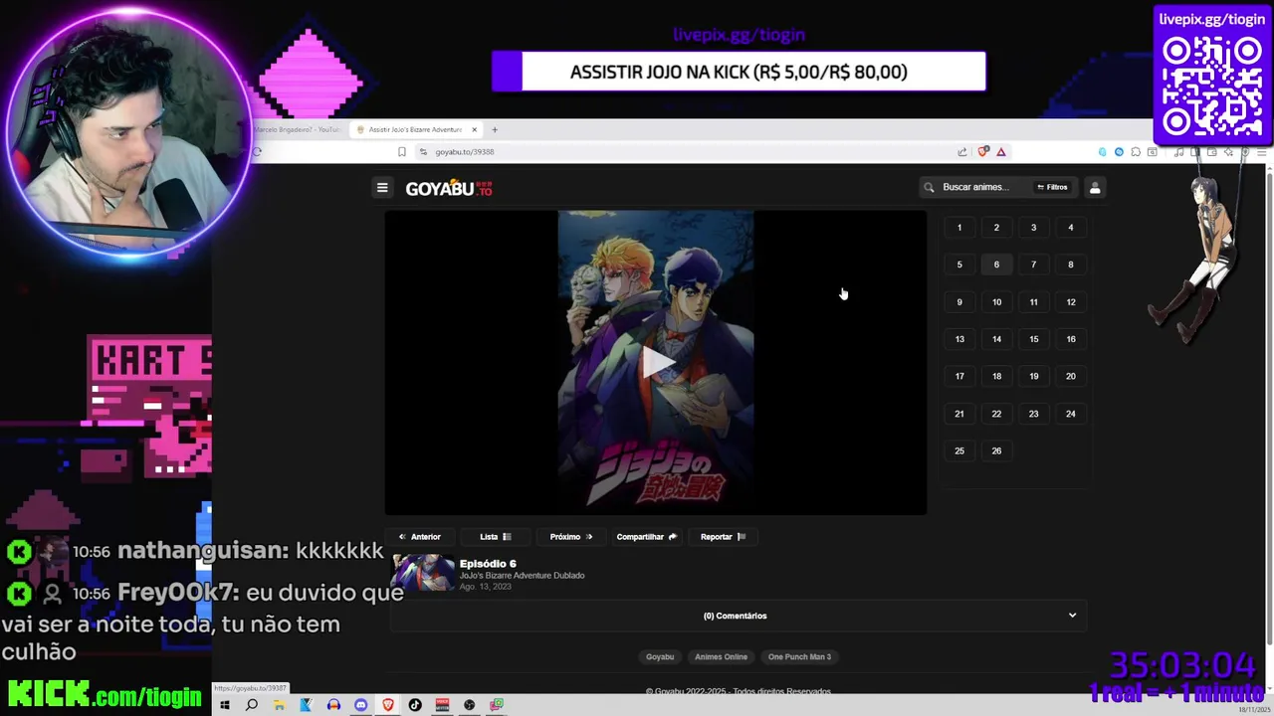Select episode 23 in the list
This screenshot has width=1274, height=716.
click(x=1033, y=414)
